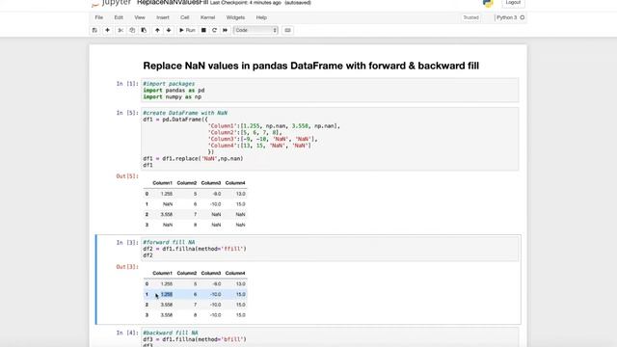The image size is (617, 347).
Task: Click the kernel idle circle indicator
Action: (523, 17)
